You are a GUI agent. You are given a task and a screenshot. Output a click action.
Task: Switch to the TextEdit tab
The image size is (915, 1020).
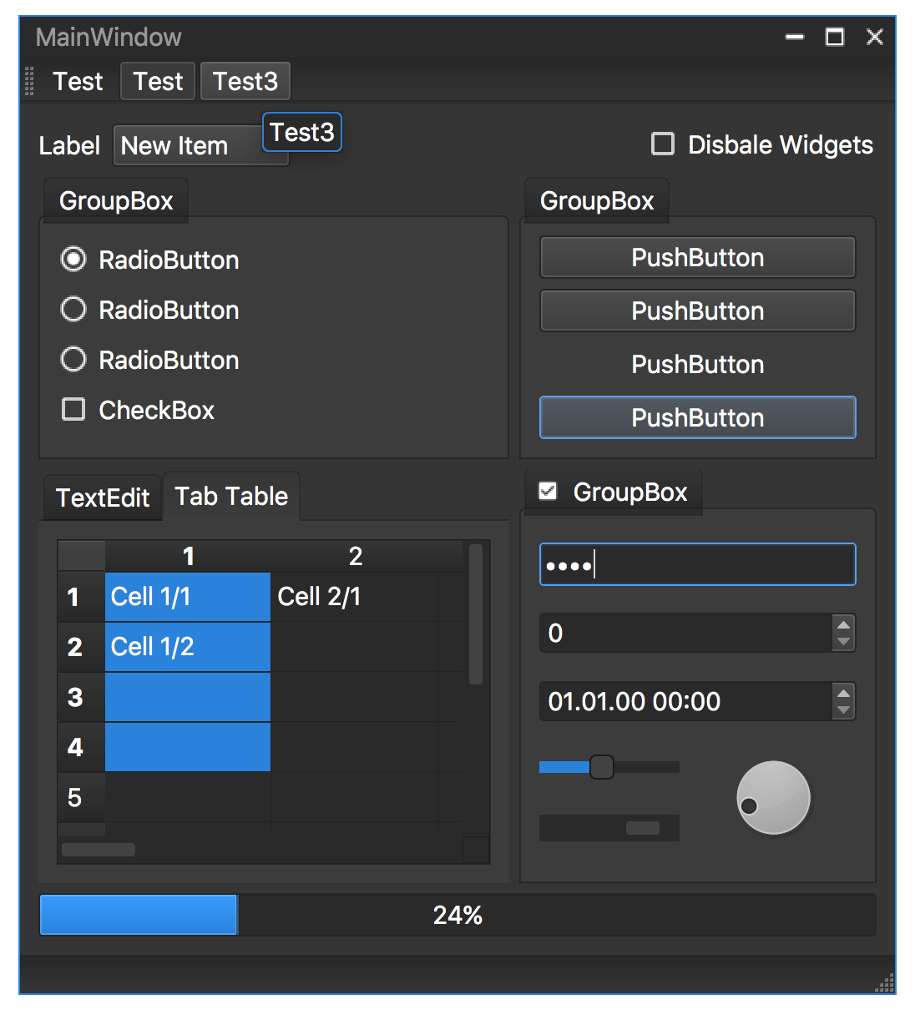pos(102,497)
